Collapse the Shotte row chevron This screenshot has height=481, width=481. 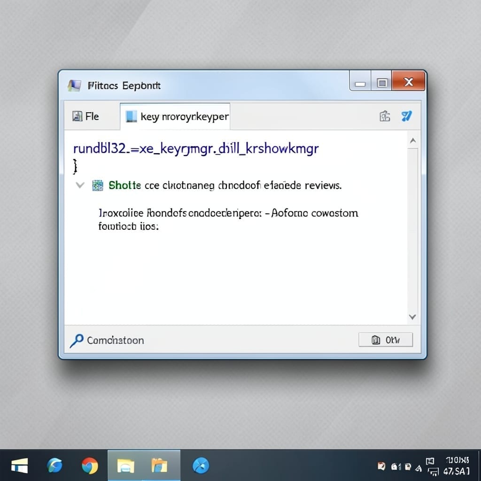(80, 185)
